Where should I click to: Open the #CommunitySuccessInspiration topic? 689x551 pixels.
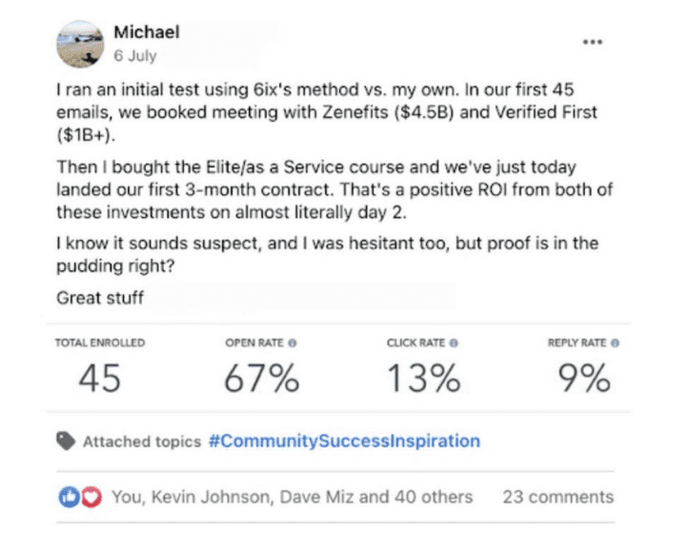coord(345,441)
